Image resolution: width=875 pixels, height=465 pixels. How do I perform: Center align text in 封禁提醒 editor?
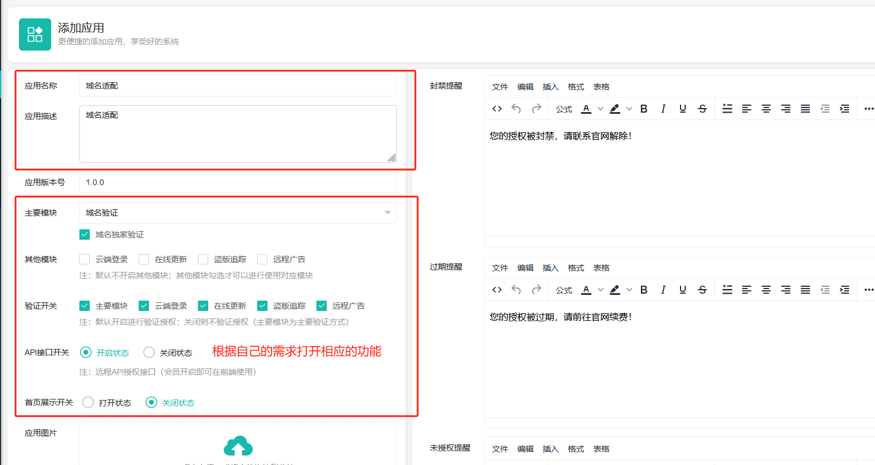[766, 109]
